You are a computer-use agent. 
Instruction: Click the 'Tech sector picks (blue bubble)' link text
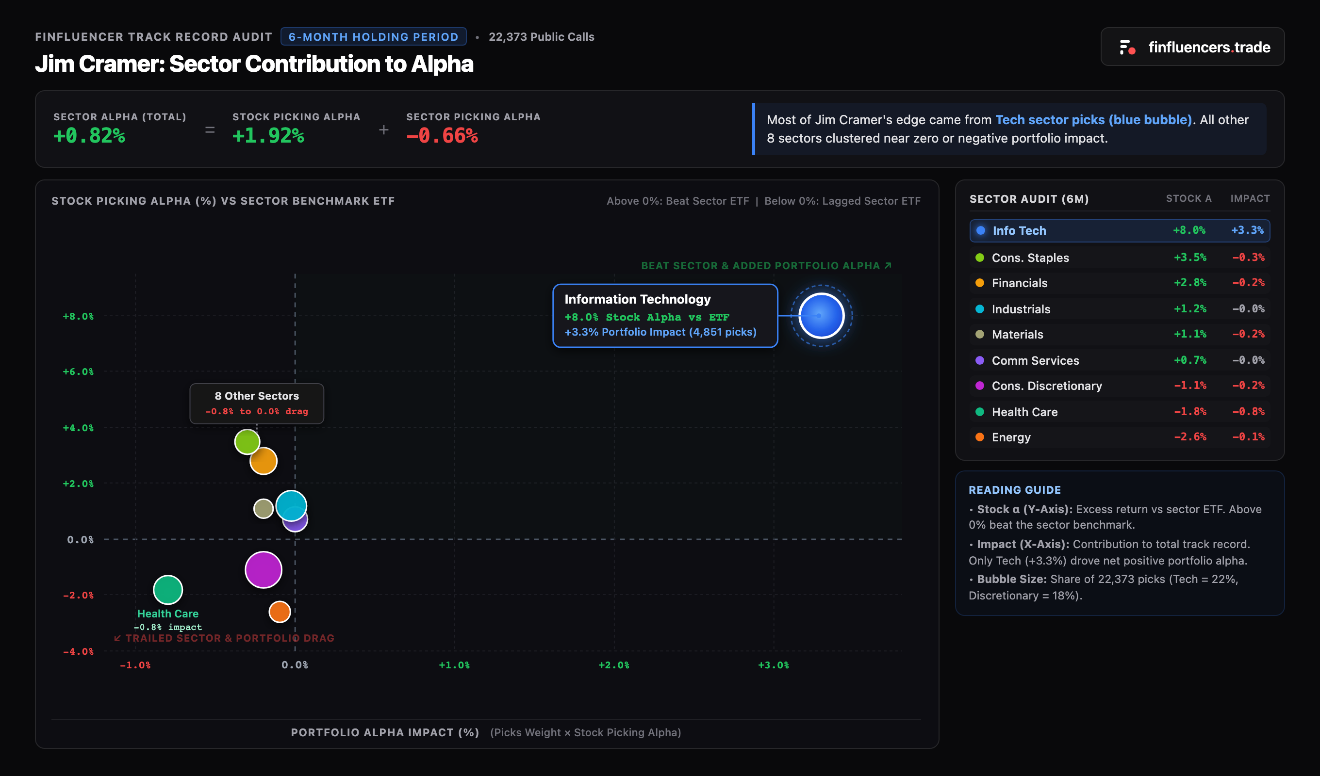[x=1093, y=120]
